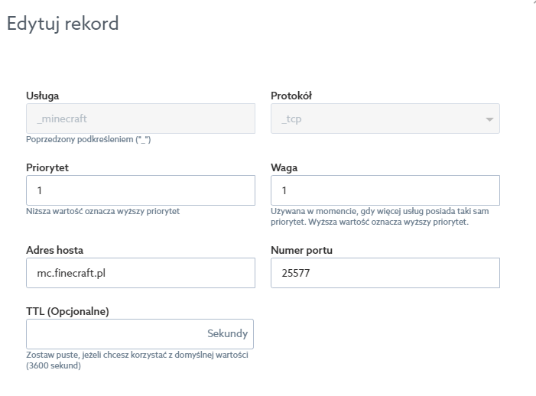
Task: Click the Niższa wartość priority hint
Action: click(x=103, y=211)
